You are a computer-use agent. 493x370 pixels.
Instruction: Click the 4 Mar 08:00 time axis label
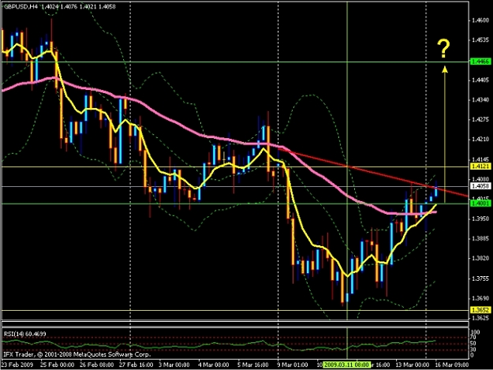click(x=214, y=364)
